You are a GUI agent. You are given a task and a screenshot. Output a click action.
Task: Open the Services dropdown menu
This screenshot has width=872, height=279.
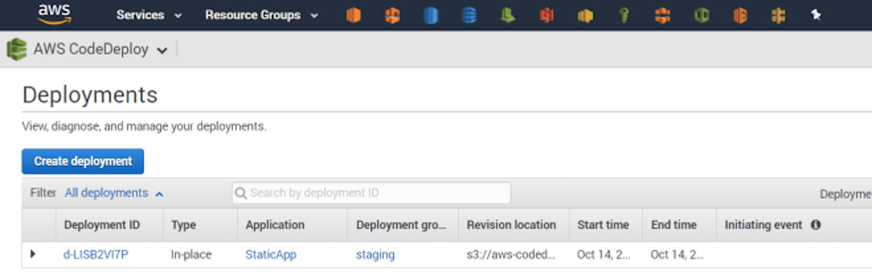[x=149, y=15]
